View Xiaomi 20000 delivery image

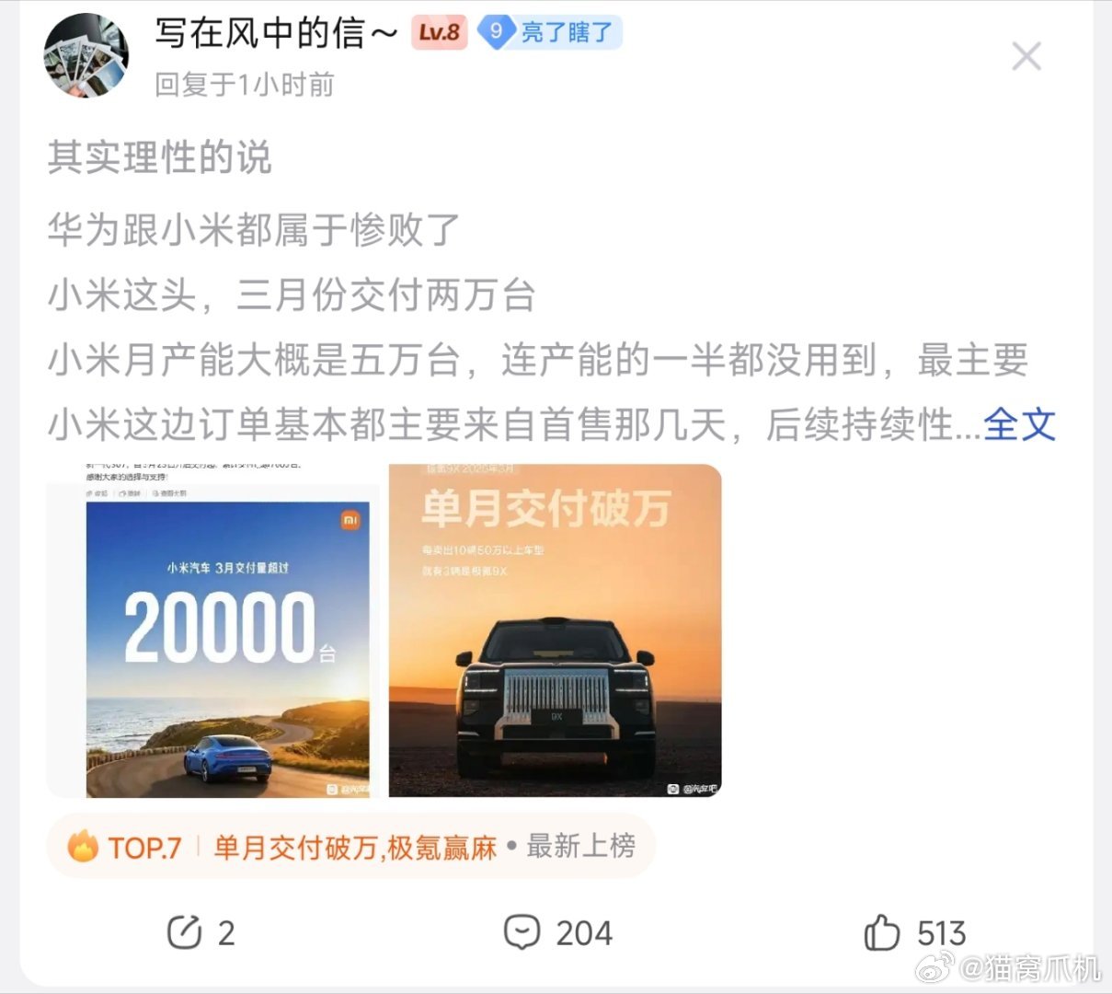click(212, 630)
